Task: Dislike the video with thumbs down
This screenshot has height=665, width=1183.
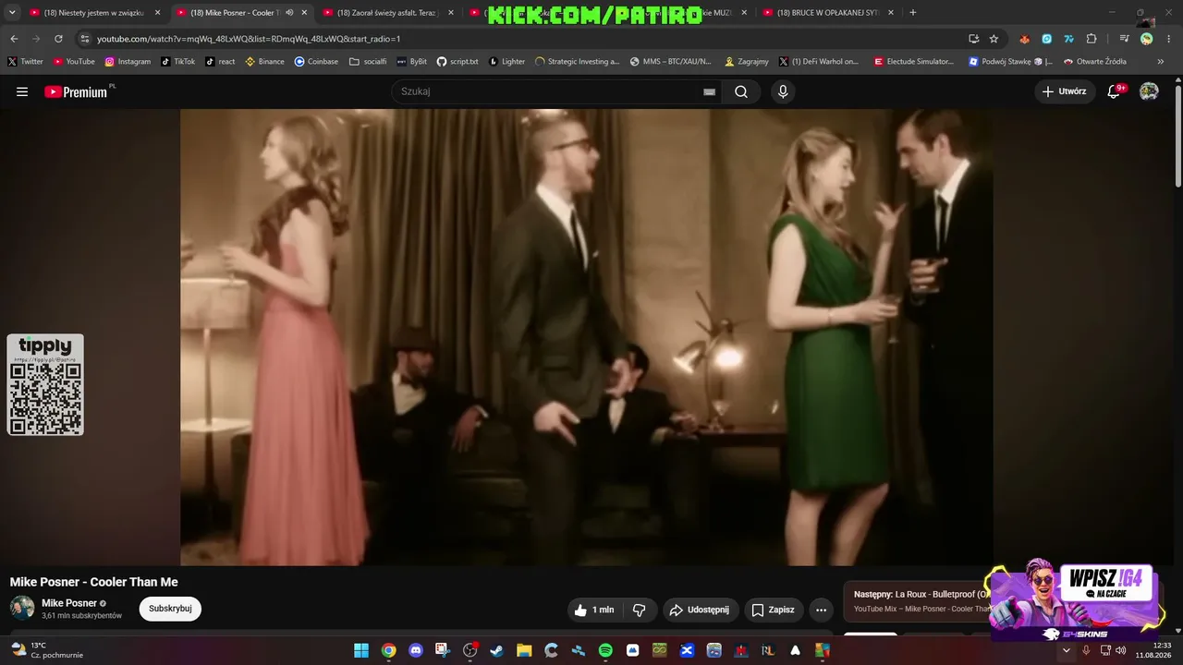Action: 639,610
